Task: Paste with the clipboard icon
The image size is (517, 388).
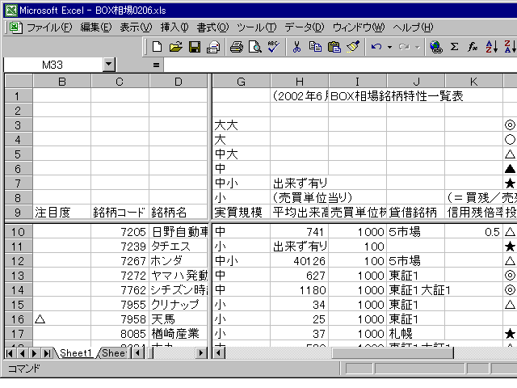Action: (x=334, y=47)
